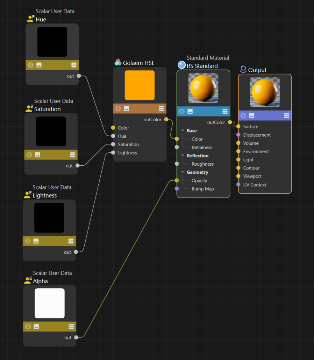Viewport: 314px width, 360px height.
Task: Collapse the Geometry group in RS Standard
Action: (183, 172)
